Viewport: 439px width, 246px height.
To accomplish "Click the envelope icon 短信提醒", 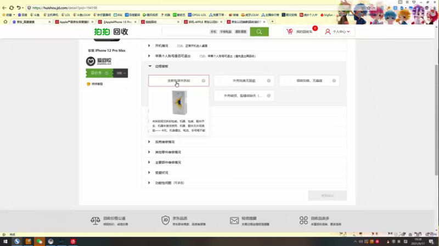I will pos(234,221).
